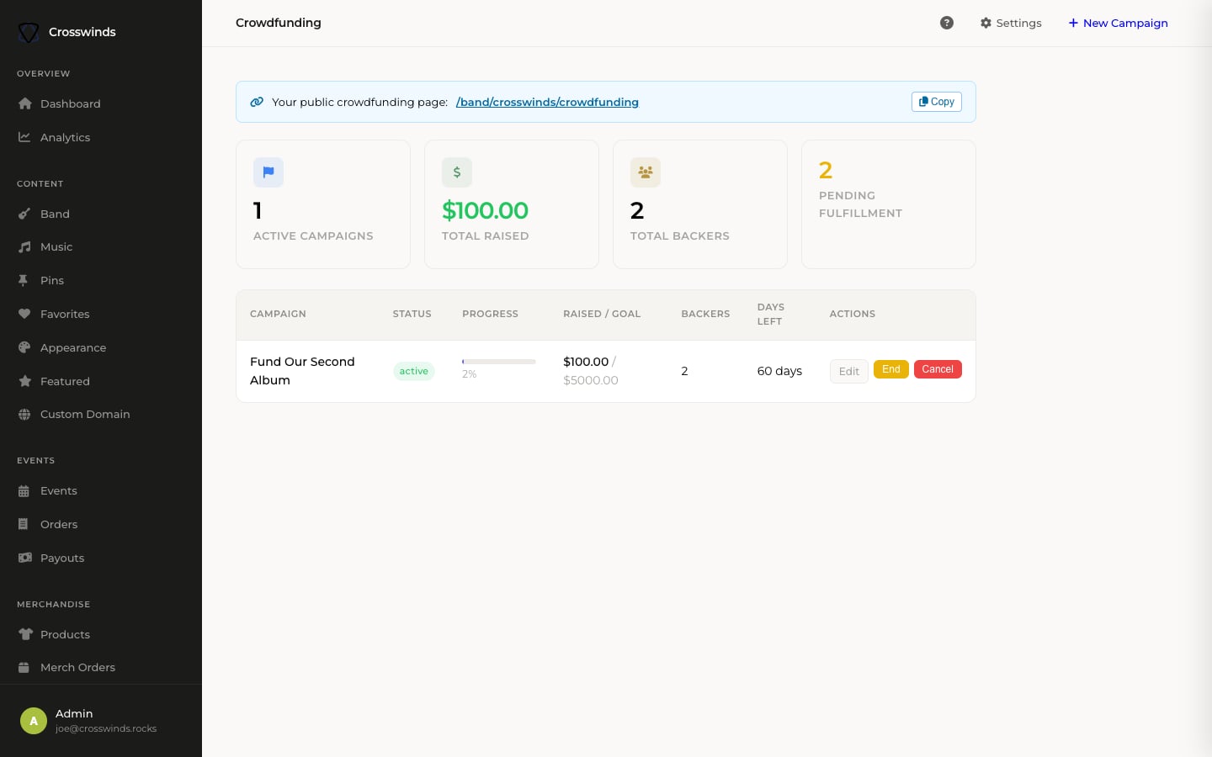Go to Featured section
This screenshot has height=757, width=1212.
(101, 381)
